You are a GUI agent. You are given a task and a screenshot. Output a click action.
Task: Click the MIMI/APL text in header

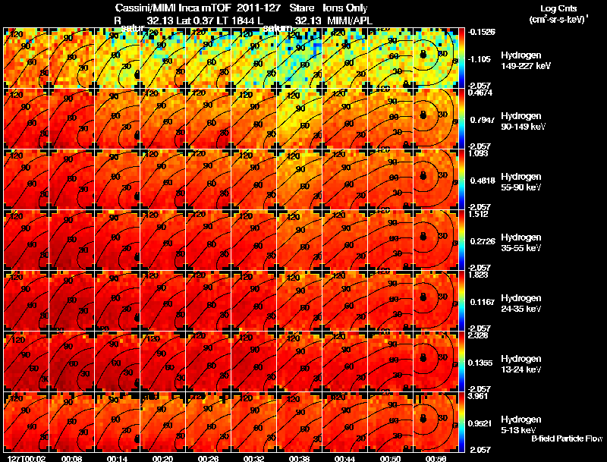(x=350, y=20)
